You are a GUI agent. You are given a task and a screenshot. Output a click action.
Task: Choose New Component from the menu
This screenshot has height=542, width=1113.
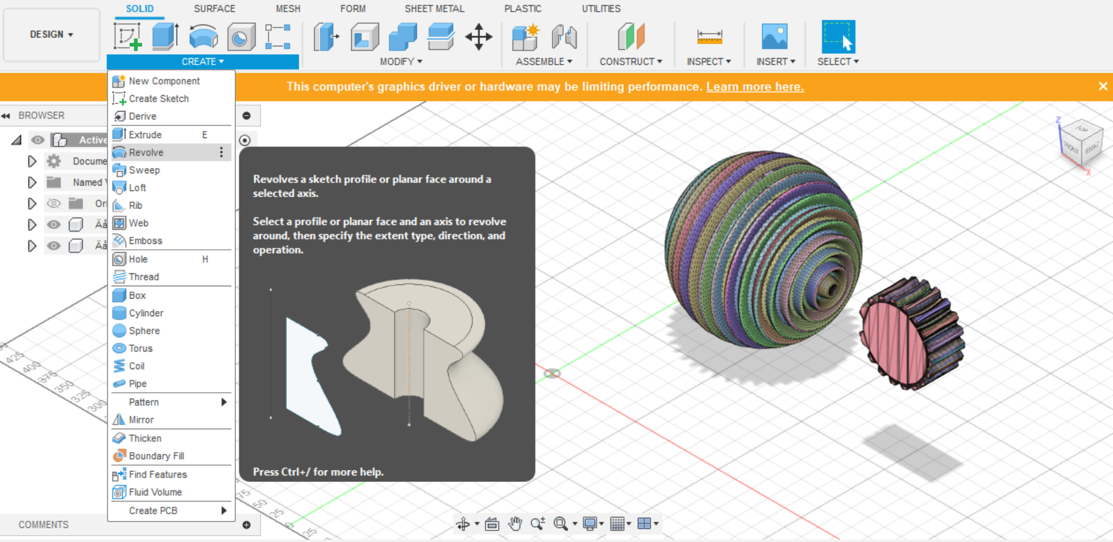[x=163, y=81]
